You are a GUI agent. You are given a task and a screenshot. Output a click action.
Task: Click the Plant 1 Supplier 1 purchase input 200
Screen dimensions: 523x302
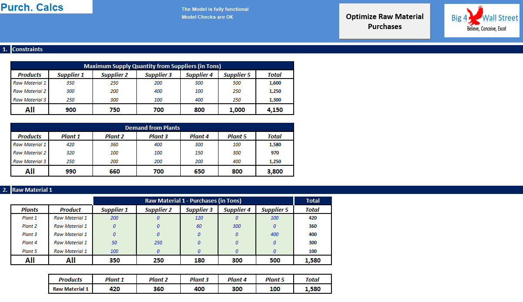(115, 218)
